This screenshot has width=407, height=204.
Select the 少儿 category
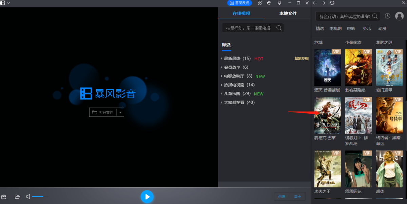click(367, 28)
